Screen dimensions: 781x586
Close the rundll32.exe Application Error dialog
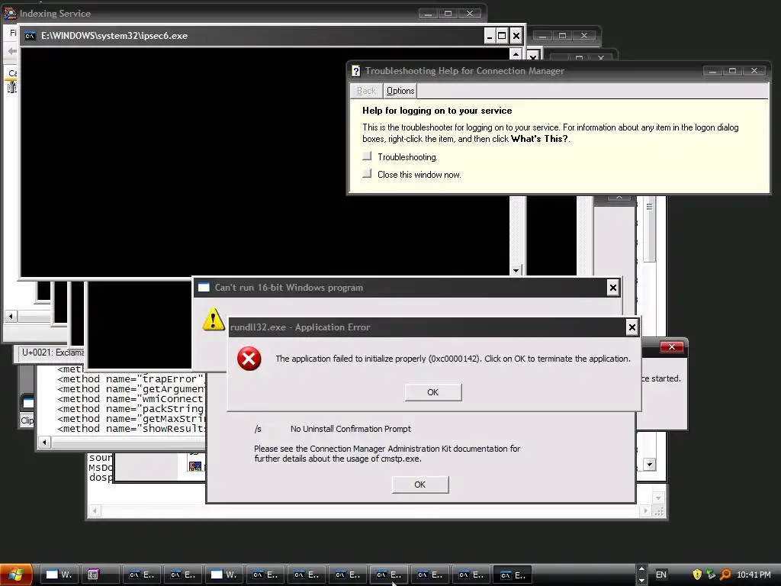(x=632, y=327)
